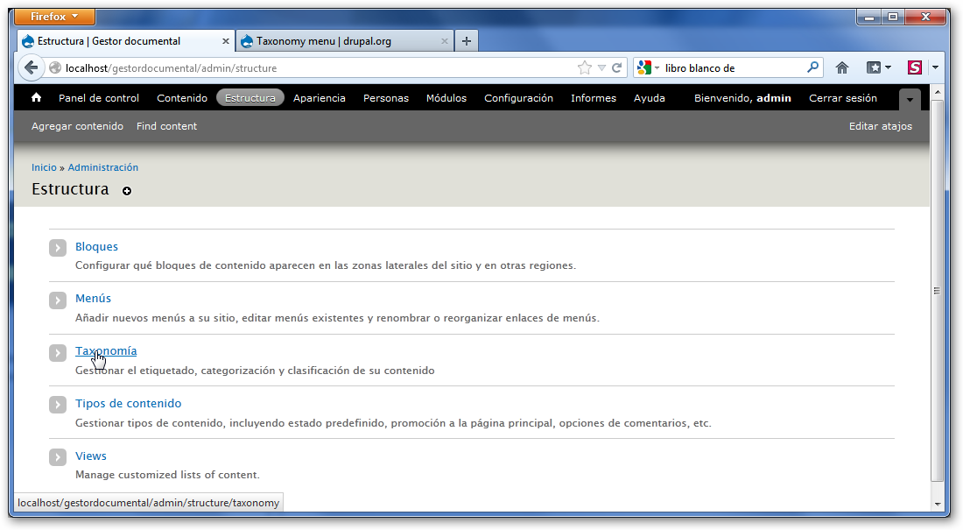963x530 pixels.
Task: Expand the arrow icon next to Bloques
Action: [x=58, y=248]
